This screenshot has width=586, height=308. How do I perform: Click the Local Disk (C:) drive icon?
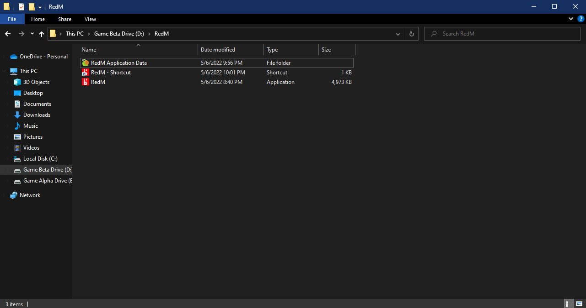(17, 159)
